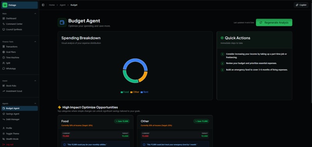Click the Debt Manager trend-down icon
The width and height of the screenshot is (312, 147).
(3, 120)
